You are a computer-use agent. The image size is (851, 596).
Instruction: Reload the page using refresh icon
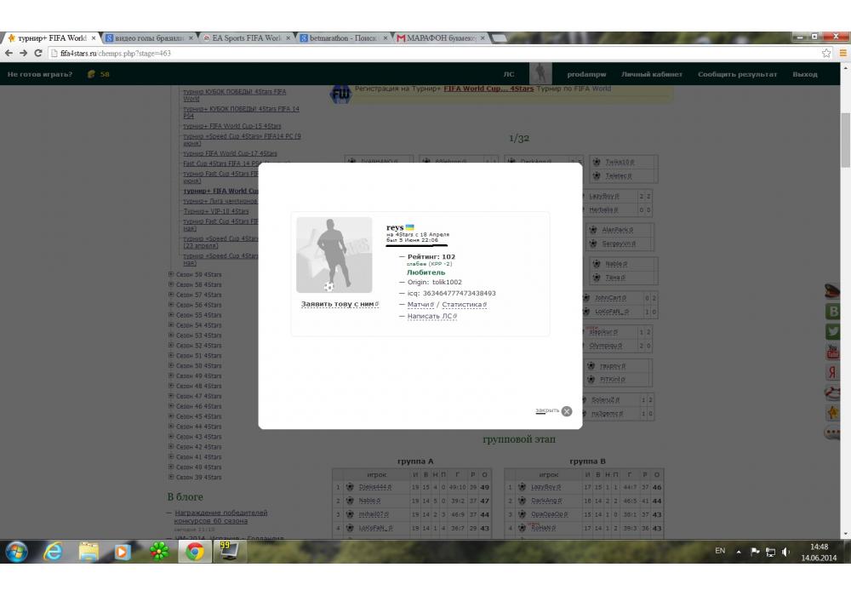39,53
